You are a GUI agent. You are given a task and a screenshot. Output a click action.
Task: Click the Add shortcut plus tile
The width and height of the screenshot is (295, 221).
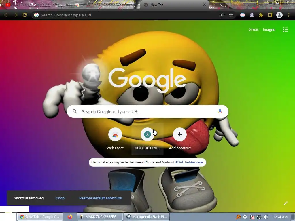180,139
